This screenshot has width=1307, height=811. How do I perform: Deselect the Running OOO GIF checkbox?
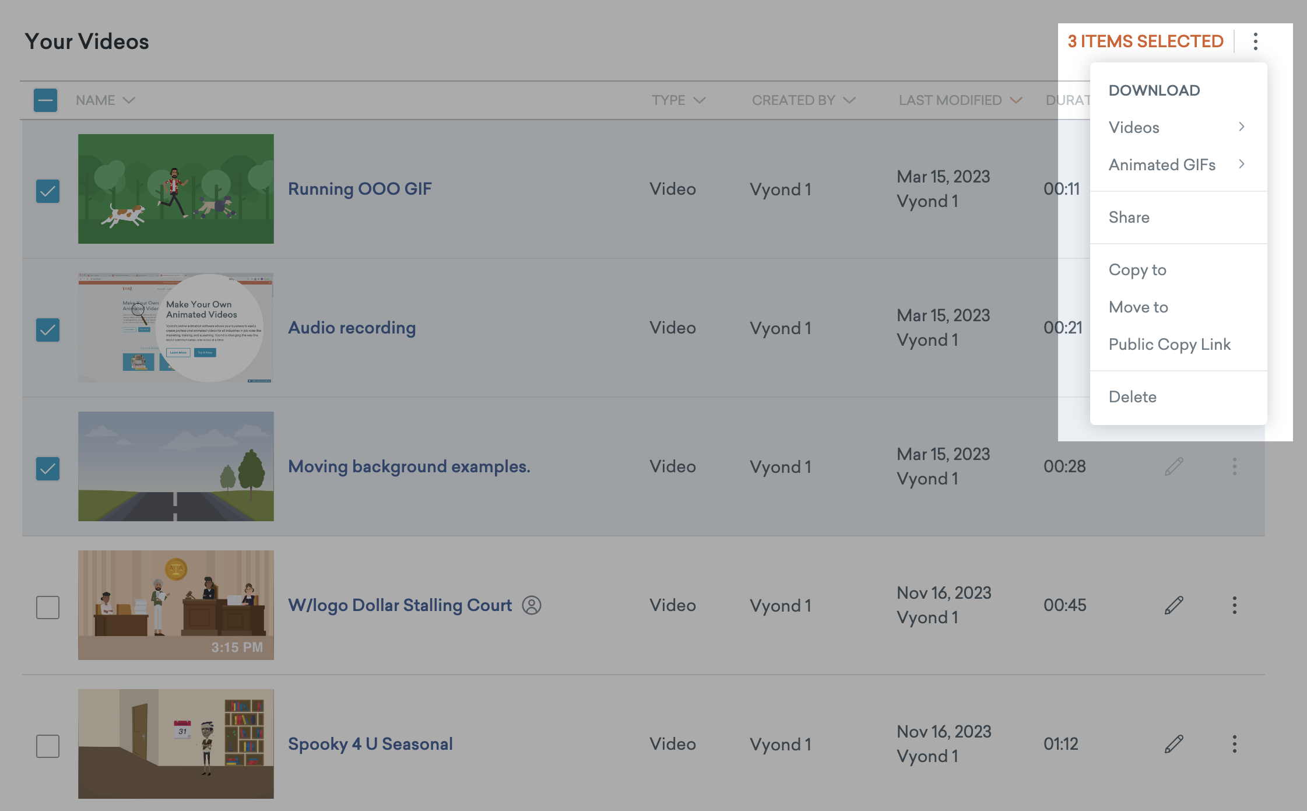pyautogui.click(x=47, y=190)
